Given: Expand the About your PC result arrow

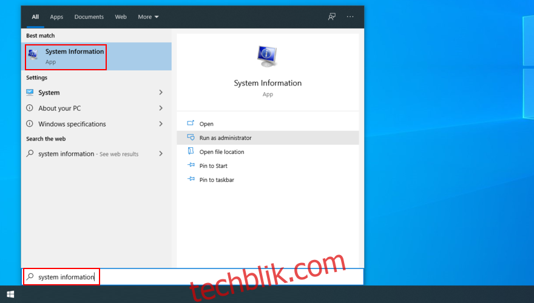Looking at the screenshot, I should [161, 108].
